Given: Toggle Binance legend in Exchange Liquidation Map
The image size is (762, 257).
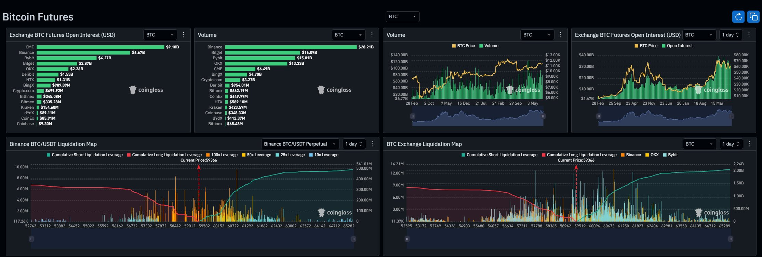Looking at the screenshot, I should tap(631, 155).
